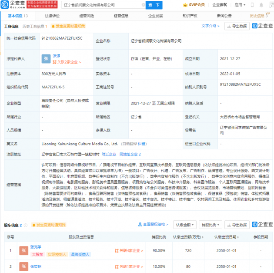
Task: Click the 纠错 correction link
Action: pos(141,144)
